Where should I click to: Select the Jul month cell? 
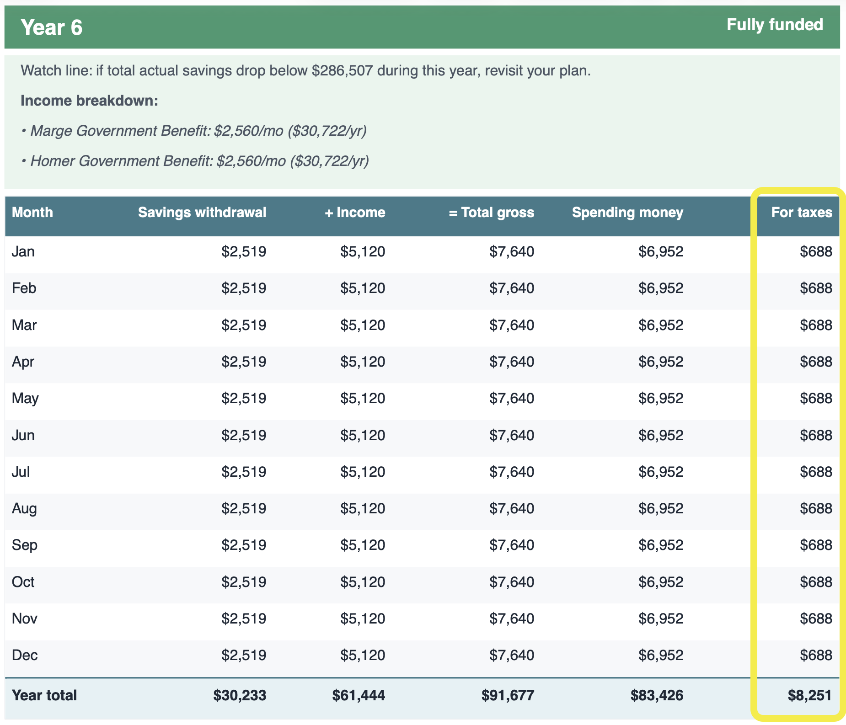[21, 472]
